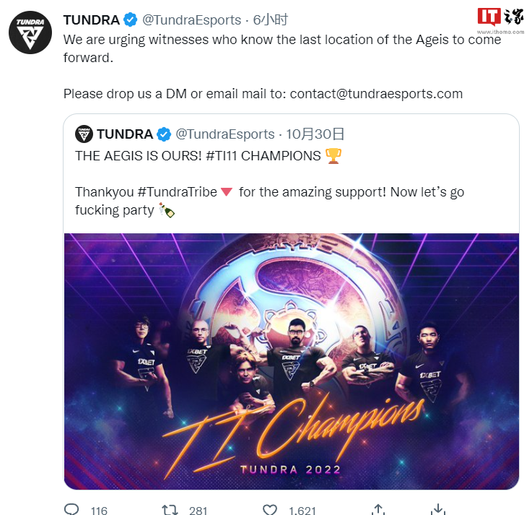532x515 pixels.
Task: Open the 10月30日 date in quoted tweet
Action: (315, 134)
